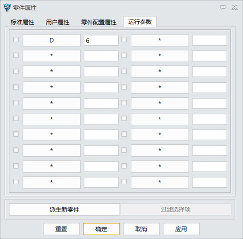Image resolution: width=243 pixels, height=239 pixels.
Task: Click the 过滤选择项 button
Action: [x=175, y=209]
